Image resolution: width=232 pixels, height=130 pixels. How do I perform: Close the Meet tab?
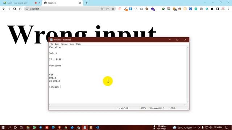click(x=40, y=3)
